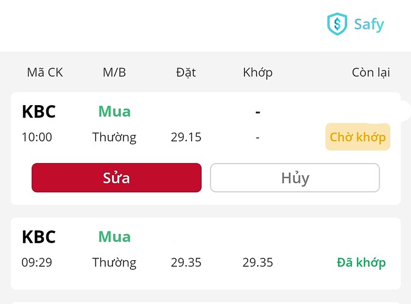The width and height of the screenshot is (411, 304).
Task: Select the Khớp column header
Action: (258, 72)
